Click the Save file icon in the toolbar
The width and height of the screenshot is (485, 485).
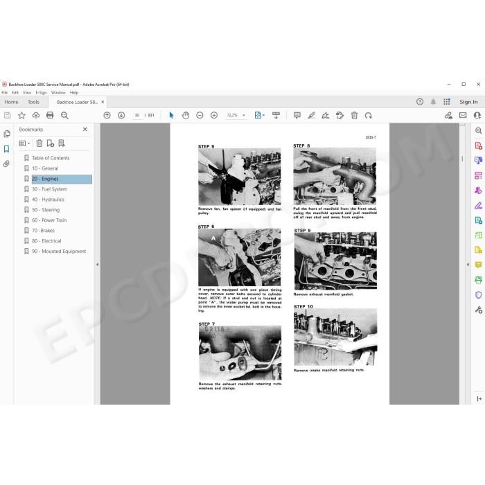[8, 116]
